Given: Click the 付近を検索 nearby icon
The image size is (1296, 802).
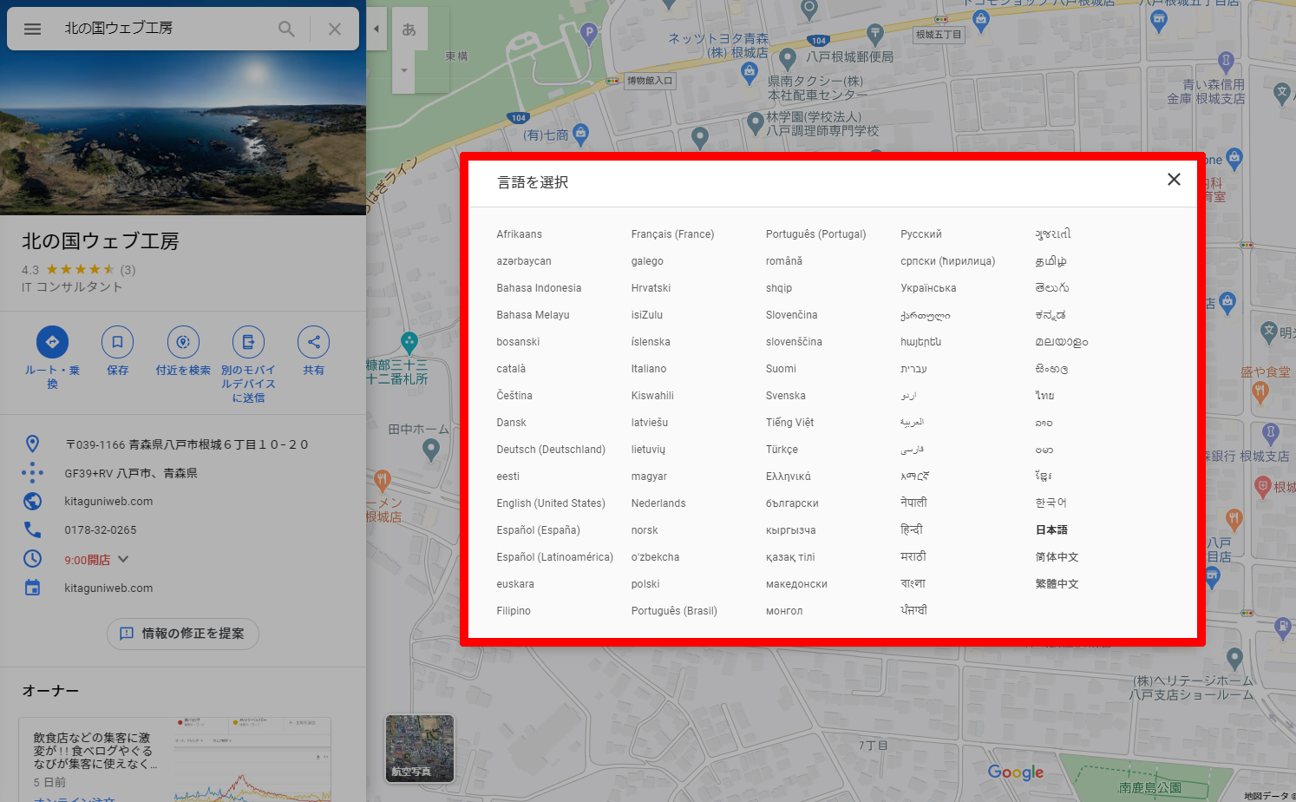Looking at the screenshot, I should point(183,342).
